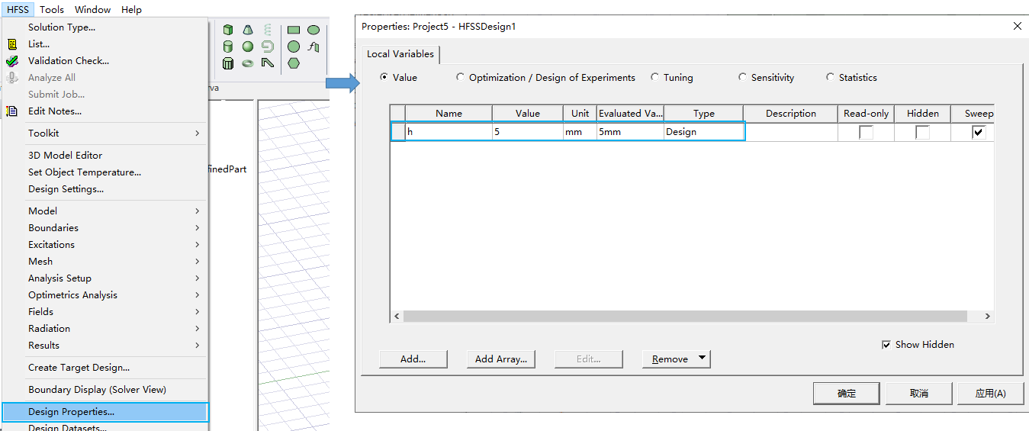Select the Draw Spiral tool
Screen dimensions: 1029x431
pos(268,47)
